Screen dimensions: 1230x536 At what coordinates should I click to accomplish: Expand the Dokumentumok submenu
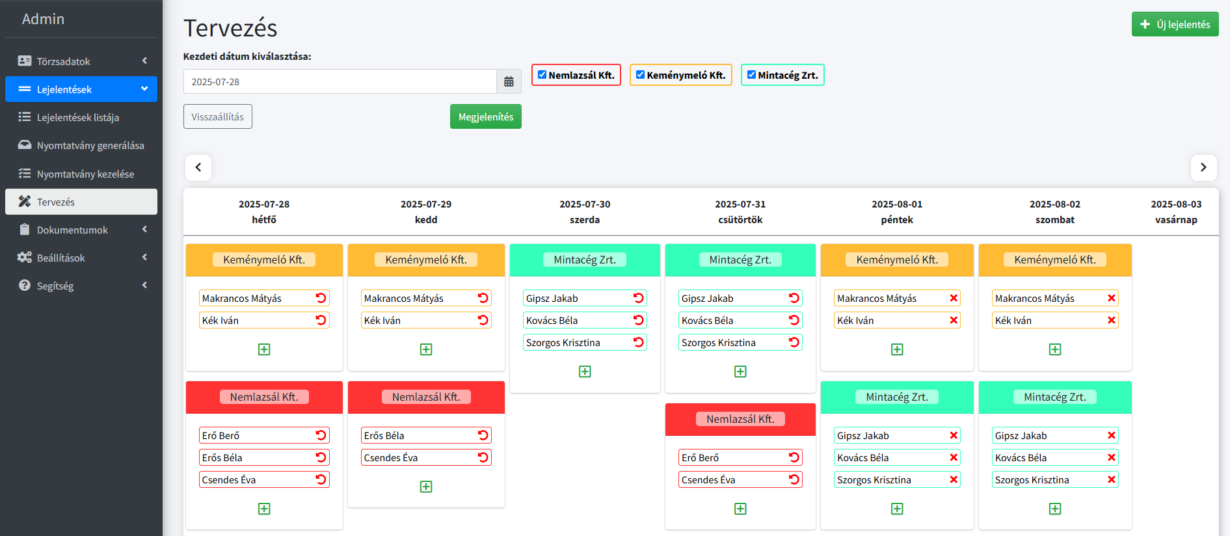81,230
